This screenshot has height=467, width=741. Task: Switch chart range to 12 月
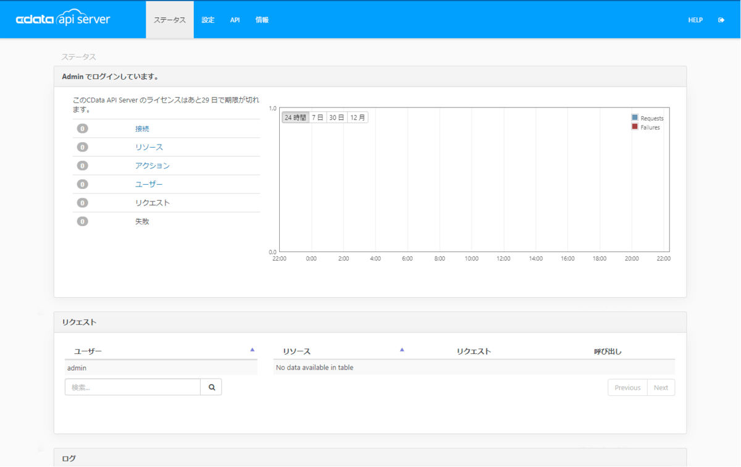click(x=358, y=117)
